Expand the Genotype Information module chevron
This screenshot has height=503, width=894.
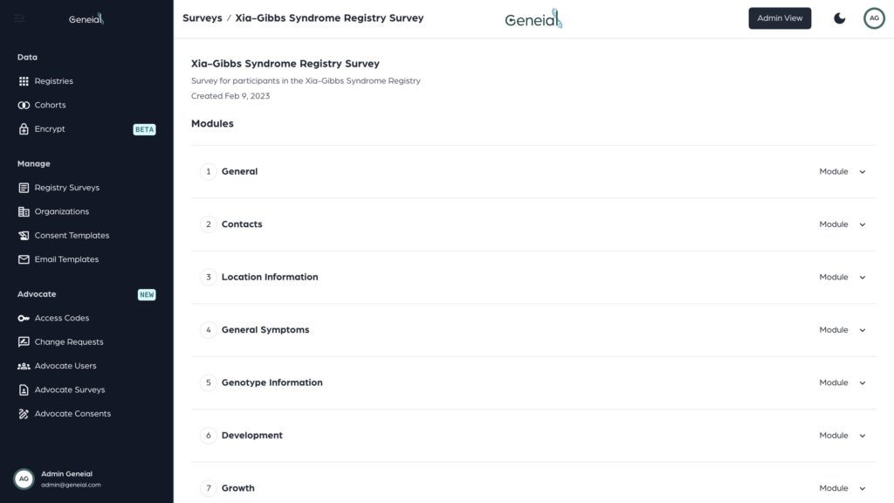coord(862,382)
